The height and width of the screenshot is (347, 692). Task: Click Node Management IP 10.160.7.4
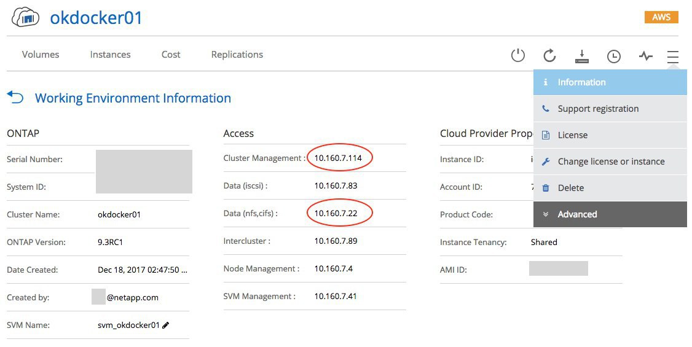tap(334, 268)
